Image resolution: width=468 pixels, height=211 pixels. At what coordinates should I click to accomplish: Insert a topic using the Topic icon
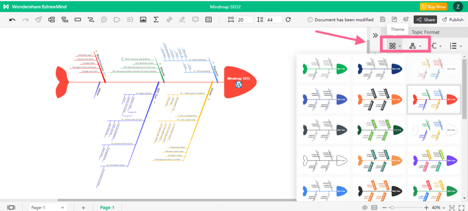pos(52,20)
